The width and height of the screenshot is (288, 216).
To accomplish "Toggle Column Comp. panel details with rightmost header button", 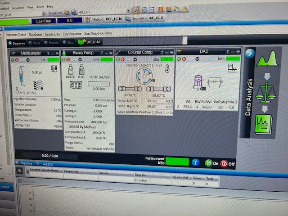I will (x=172, y=53).
